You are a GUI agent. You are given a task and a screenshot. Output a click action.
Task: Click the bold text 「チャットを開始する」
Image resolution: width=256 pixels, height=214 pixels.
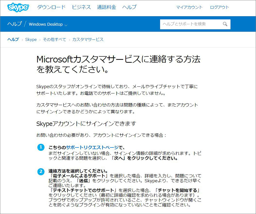(177, 190)
